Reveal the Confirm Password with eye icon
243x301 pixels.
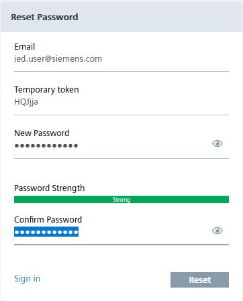(217, 231)
